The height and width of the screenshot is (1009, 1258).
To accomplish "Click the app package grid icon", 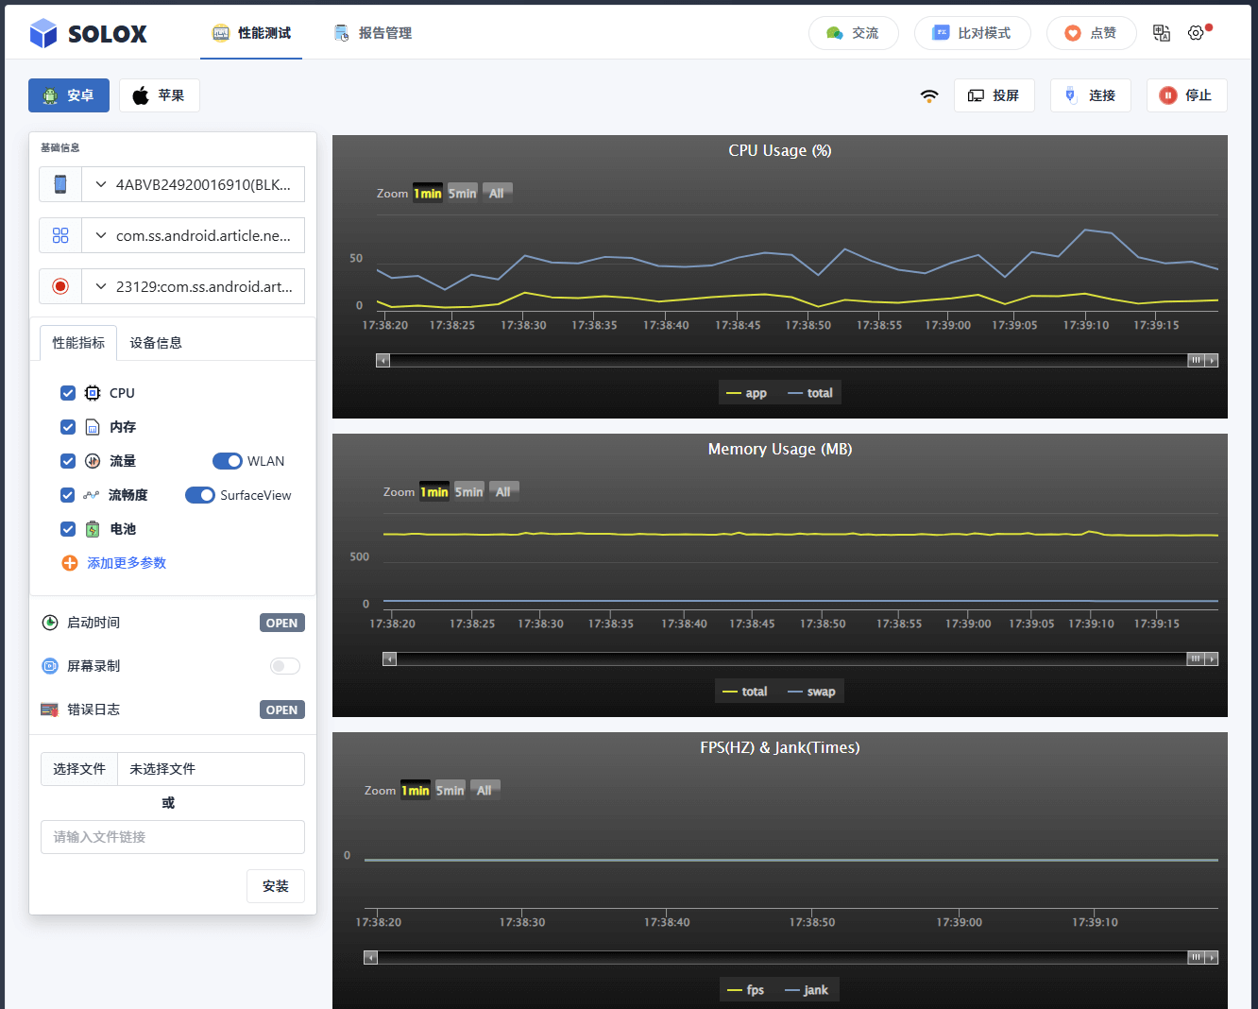I will point(60,235).
